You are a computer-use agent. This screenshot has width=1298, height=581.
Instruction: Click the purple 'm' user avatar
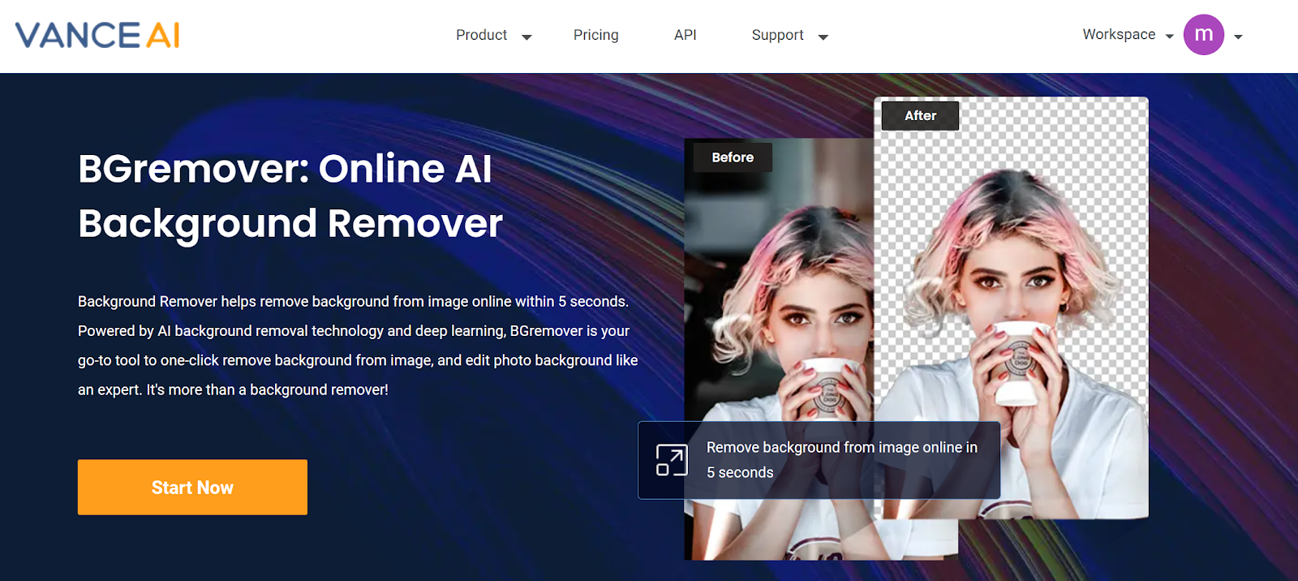pyautogui.click(x=1204, y=35)
